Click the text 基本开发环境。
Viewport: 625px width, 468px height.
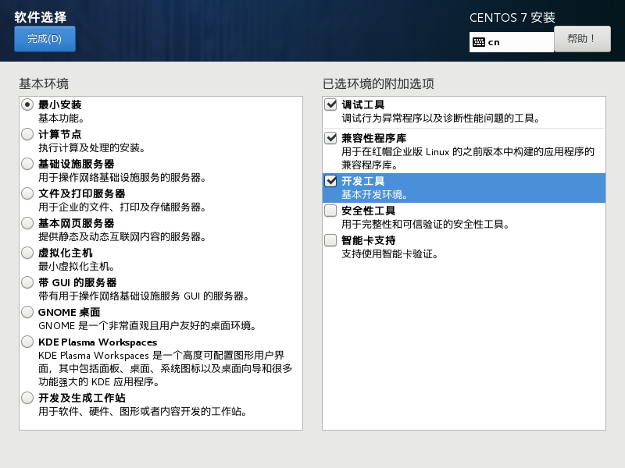(x=375, y=195)
